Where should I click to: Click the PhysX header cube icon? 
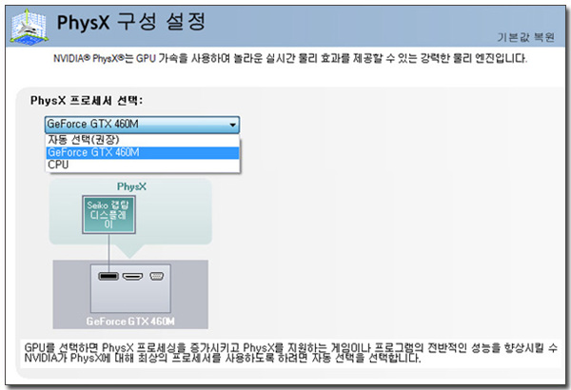pos(29,27)
